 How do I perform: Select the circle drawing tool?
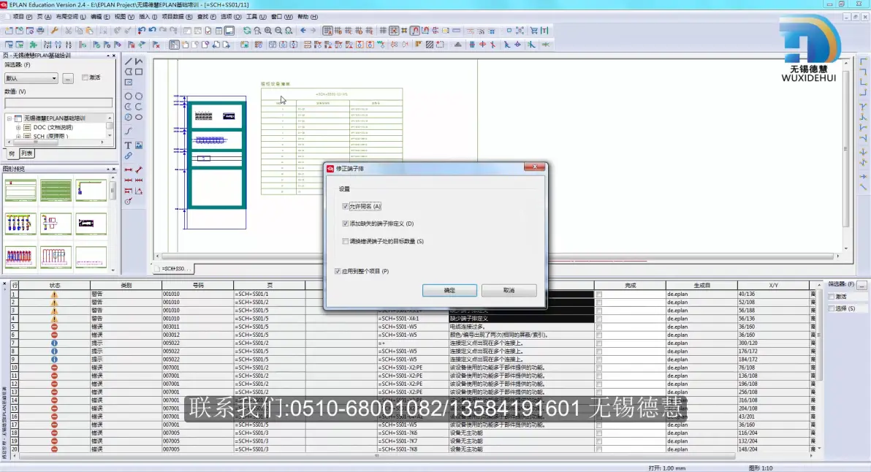click(129, 96)
